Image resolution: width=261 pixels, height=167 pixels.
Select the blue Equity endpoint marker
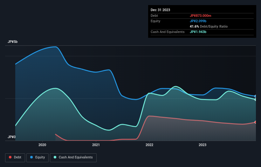pos(256,96)
